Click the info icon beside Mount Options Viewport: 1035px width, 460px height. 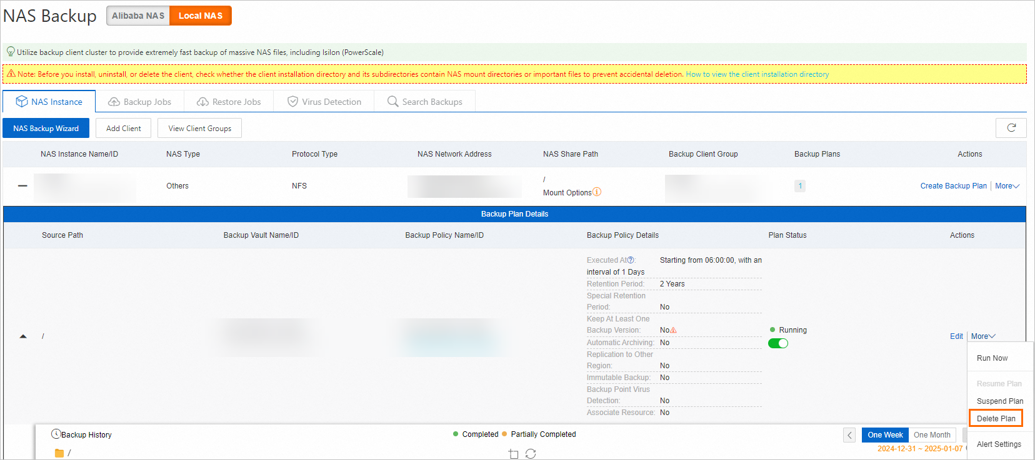point(597,192)
